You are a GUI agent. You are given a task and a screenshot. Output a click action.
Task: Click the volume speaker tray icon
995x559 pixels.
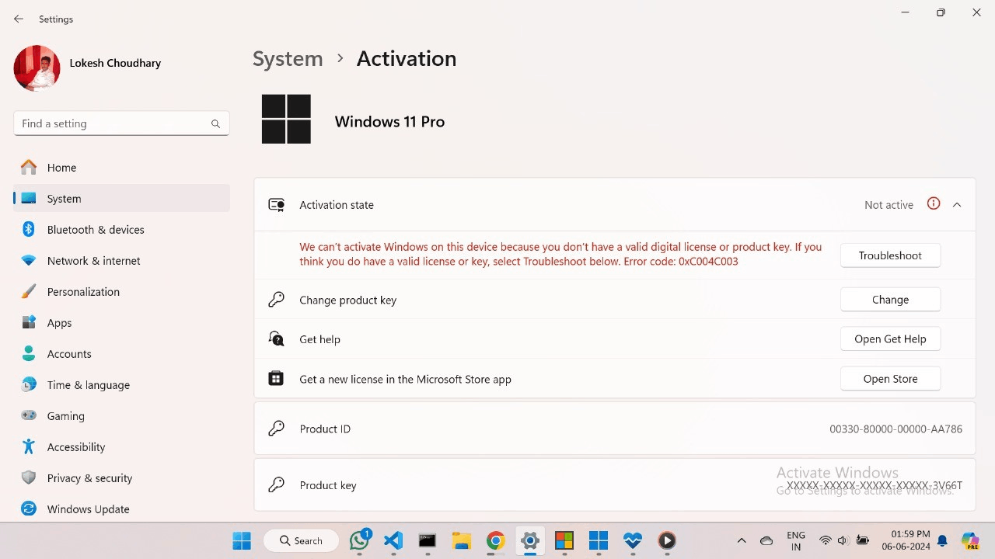(843, 540)
